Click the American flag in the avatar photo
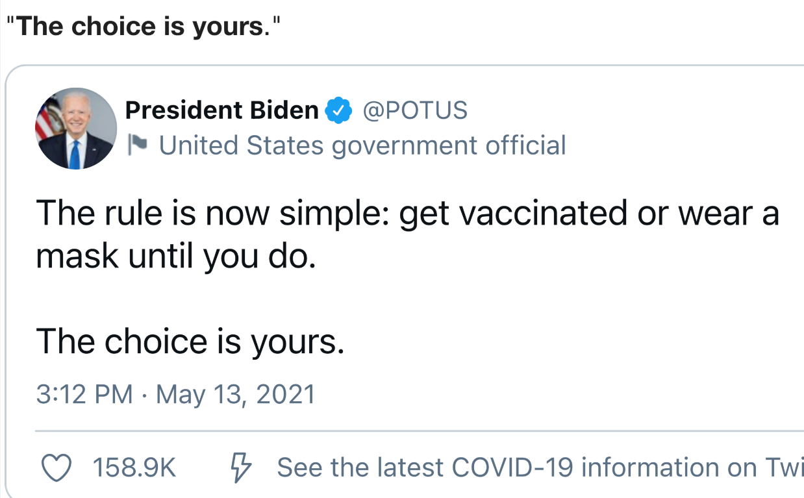This screenshot has height=498, width=804. (x=46, y=118)
